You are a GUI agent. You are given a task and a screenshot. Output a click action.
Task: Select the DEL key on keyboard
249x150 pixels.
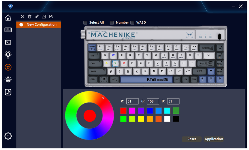(220, 56)
